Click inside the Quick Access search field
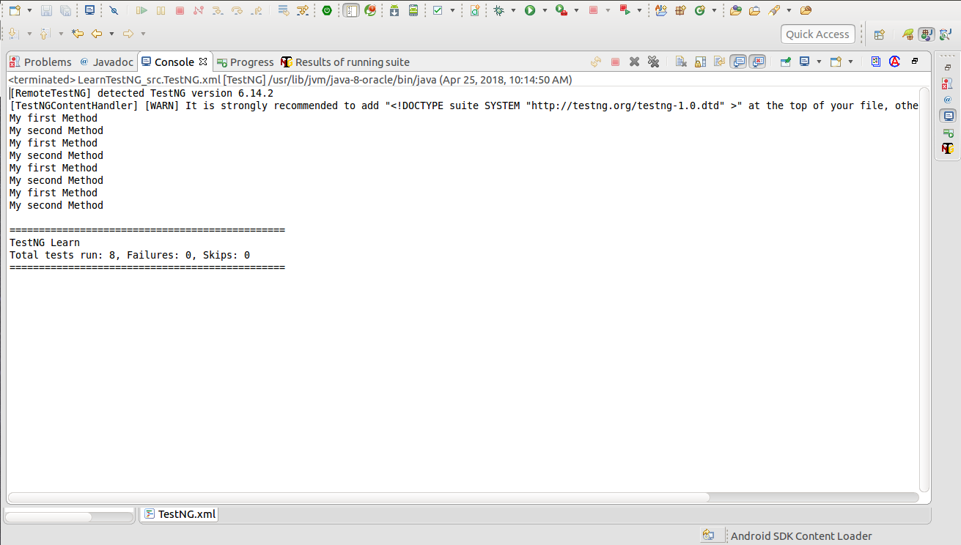 coord(817,34)
